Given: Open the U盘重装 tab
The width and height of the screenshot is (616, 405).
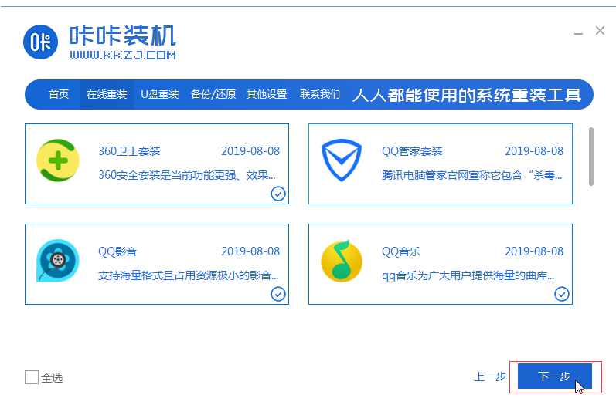Looking at the screenshot, I should point(160,94).
